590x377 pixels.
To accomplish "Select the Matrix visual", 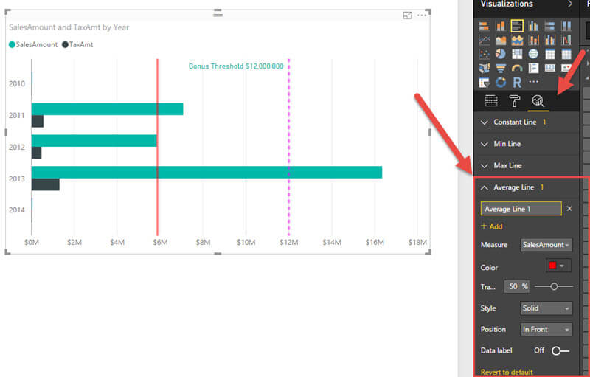I will [x=566, y=54].
